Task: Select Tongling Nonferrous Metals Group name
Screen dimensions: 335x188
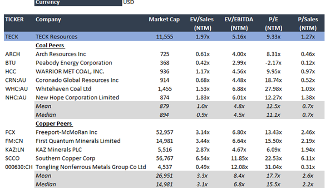Action: click(91, 167)
